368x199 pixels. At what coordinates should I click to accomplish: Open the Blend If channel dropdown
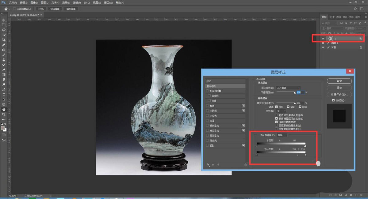click(x=282, y=135)
